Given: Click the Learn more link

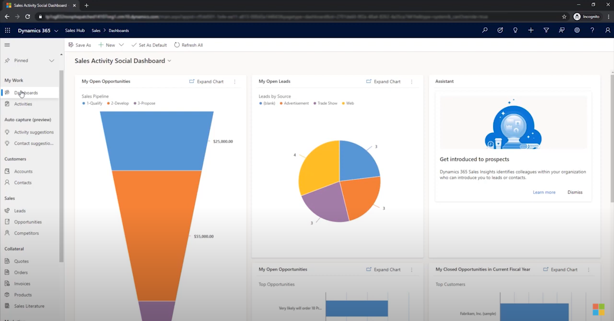Looking at the screenshot, I should (544, 192).
